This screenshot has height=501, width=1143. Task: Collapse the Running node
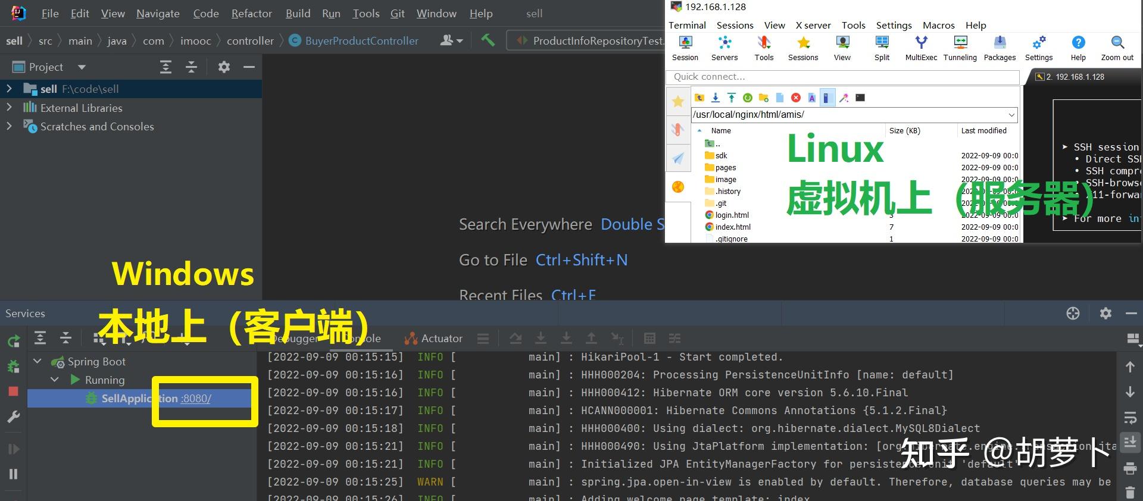point(55,380)
